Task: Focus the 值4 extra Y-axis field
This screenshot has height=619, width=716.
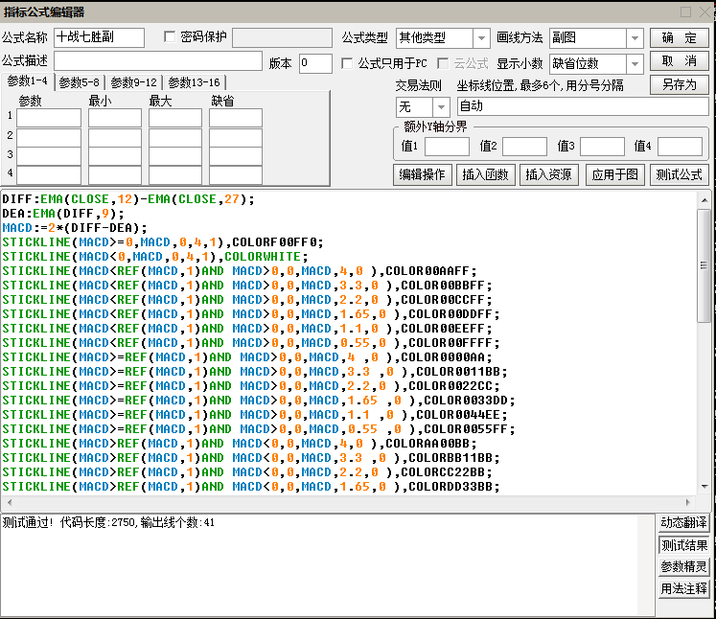Action: pos(680,147)
